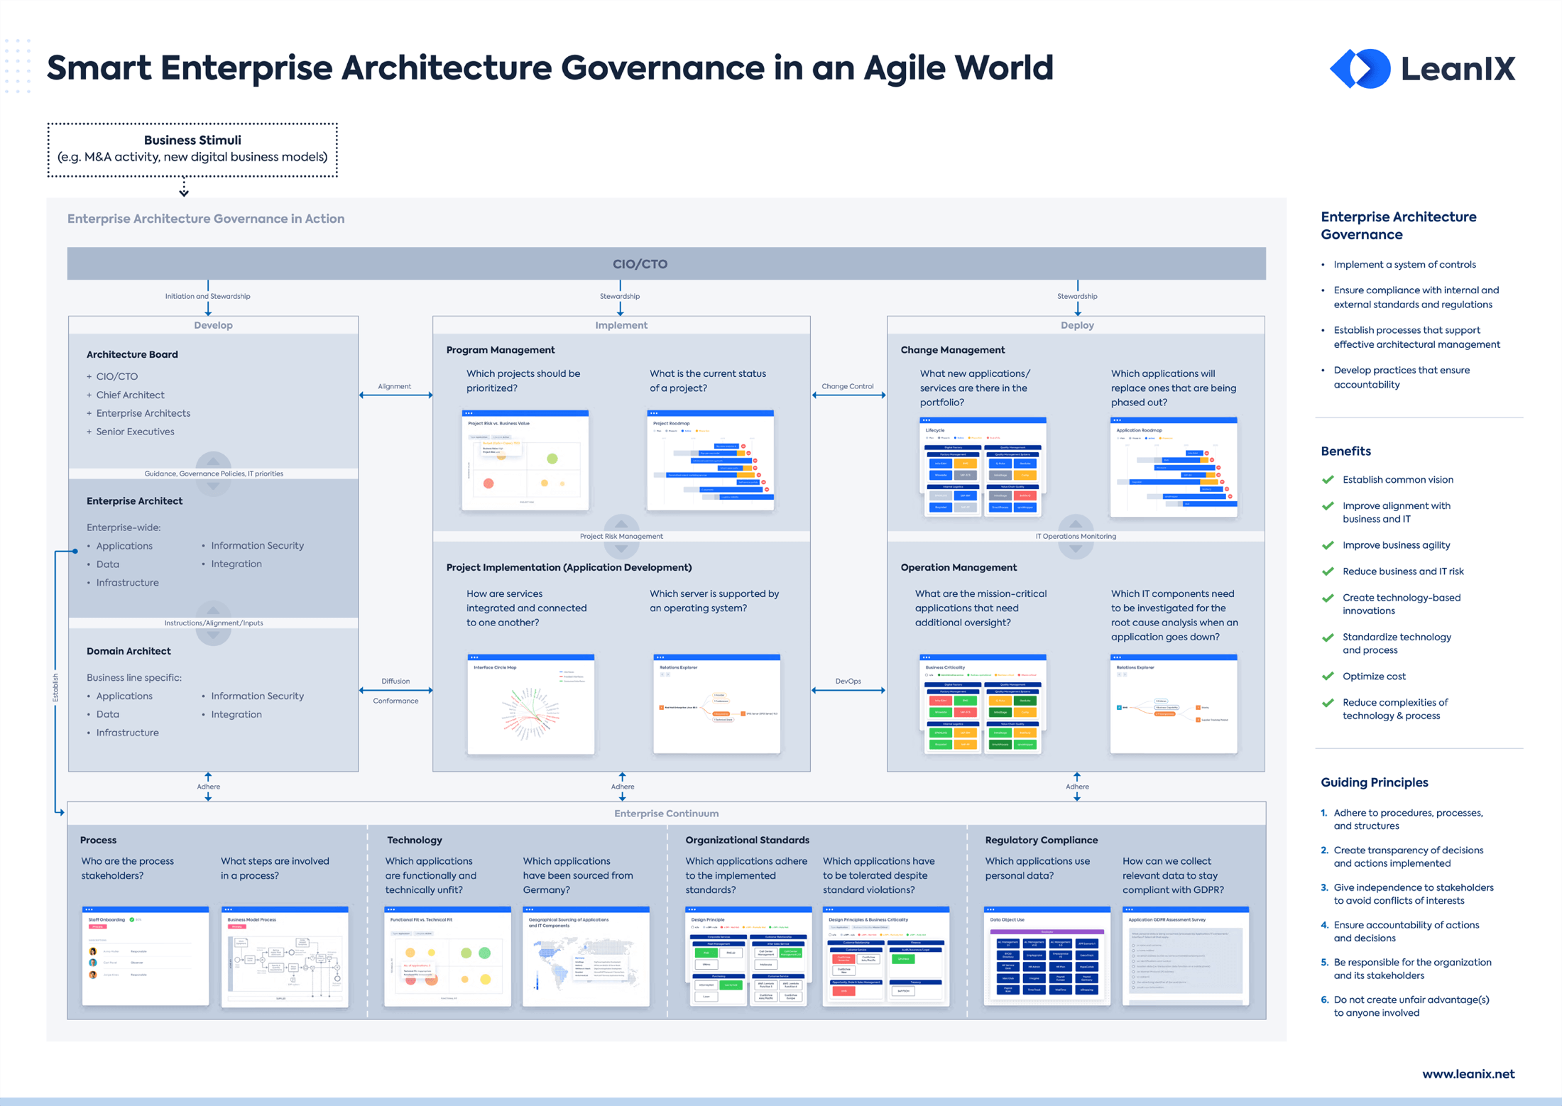Click the blue gradient legend bar on the Geographical Sourcing map
The width and height of the screenshot is (1562, 1106).
pos(537,980)
